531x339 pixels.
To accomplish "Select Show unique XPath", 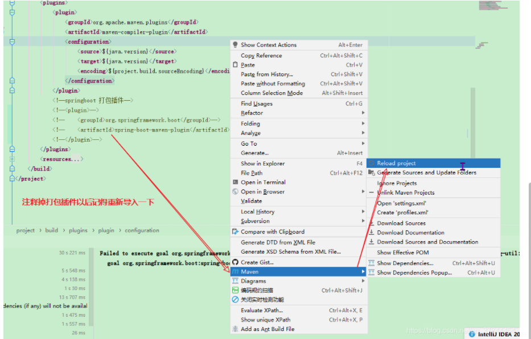I will click(299, 320).
